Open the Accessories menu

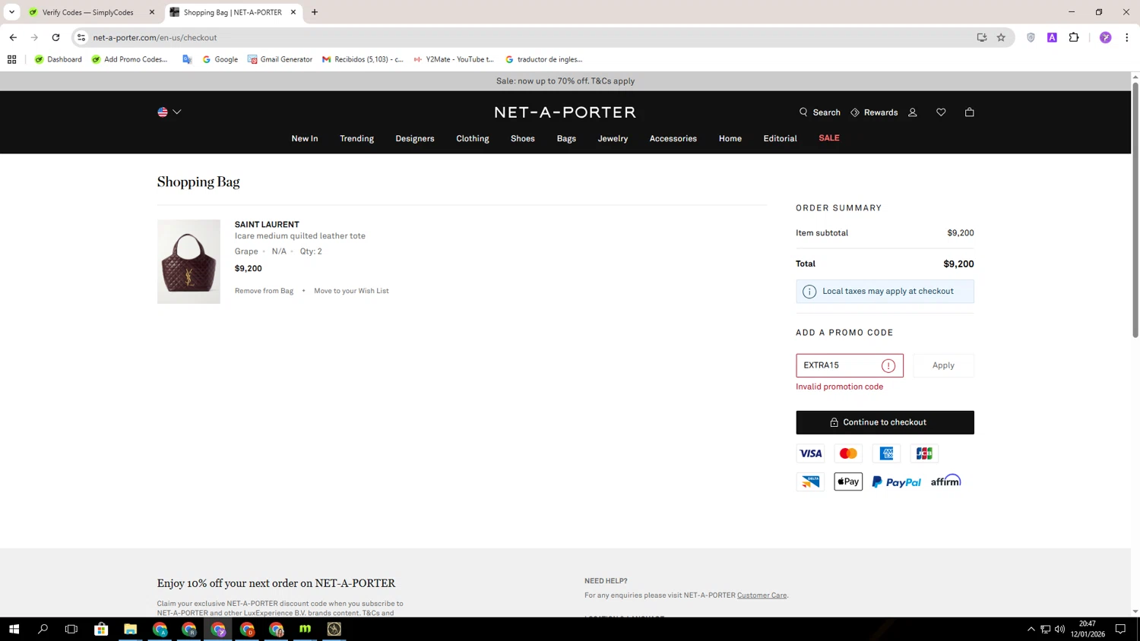(x=673, y=138)
